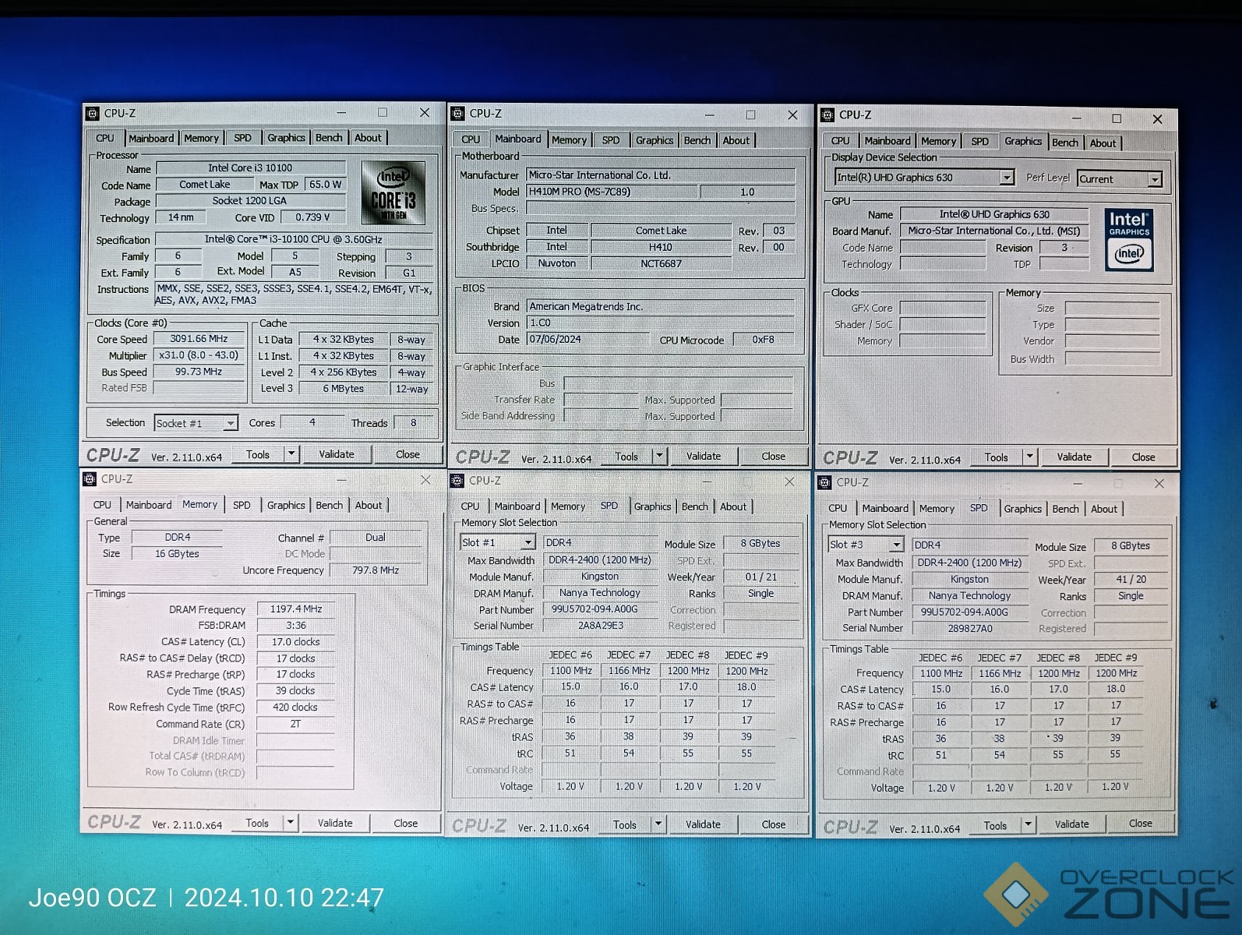
Task: Select the About tab in Graphics window
Action: click(x=1103, y=143)
